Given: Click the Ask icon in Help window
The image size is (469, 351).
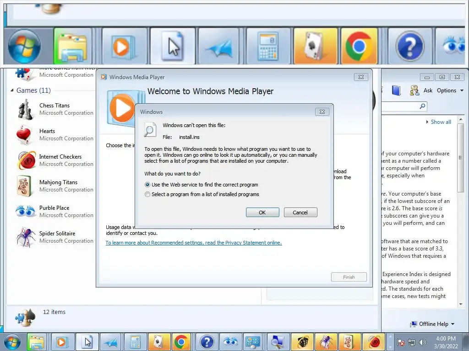Looking at the screenshot, I should (x=414, y=90).
